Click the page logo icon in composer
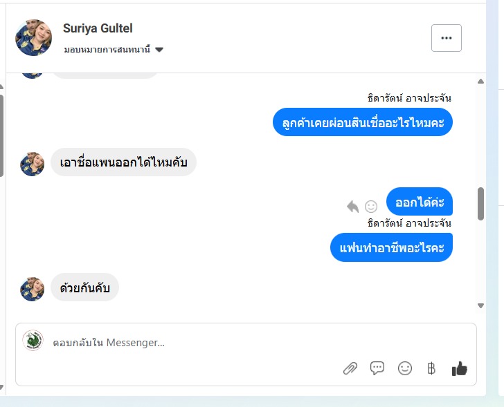The width and height of the screenshot is (504, 407). pyautogui.click(x=33, y=341)
